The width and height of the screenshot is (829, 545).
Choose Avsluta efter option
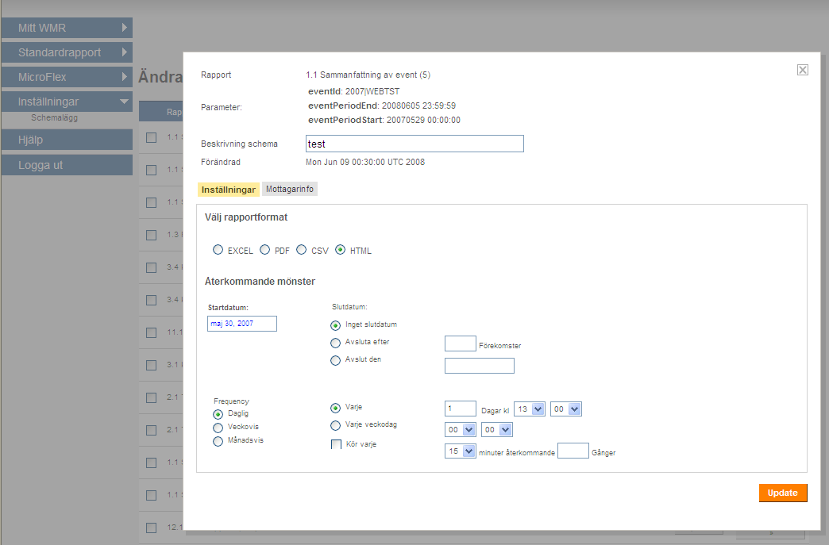pos(335,344)
